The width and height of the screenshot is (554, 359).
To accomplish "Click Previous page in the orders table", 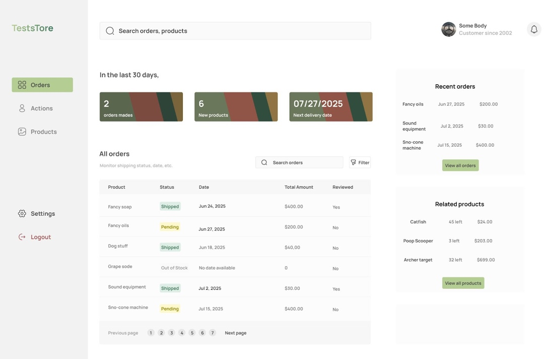I will tap(122, 333).
